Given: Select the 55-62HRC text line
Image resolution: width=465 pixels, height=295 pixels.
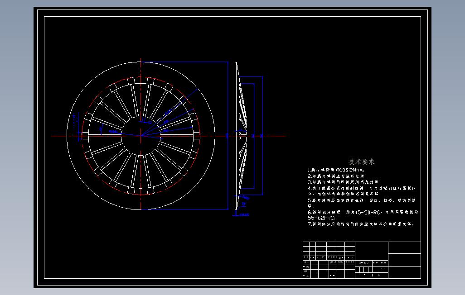Looking at the screenshot, I should (321, 218).
